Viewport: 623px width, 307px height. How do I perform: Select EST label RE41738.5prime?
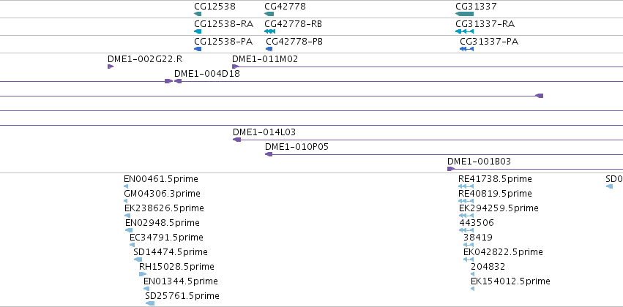click(495, 179)
